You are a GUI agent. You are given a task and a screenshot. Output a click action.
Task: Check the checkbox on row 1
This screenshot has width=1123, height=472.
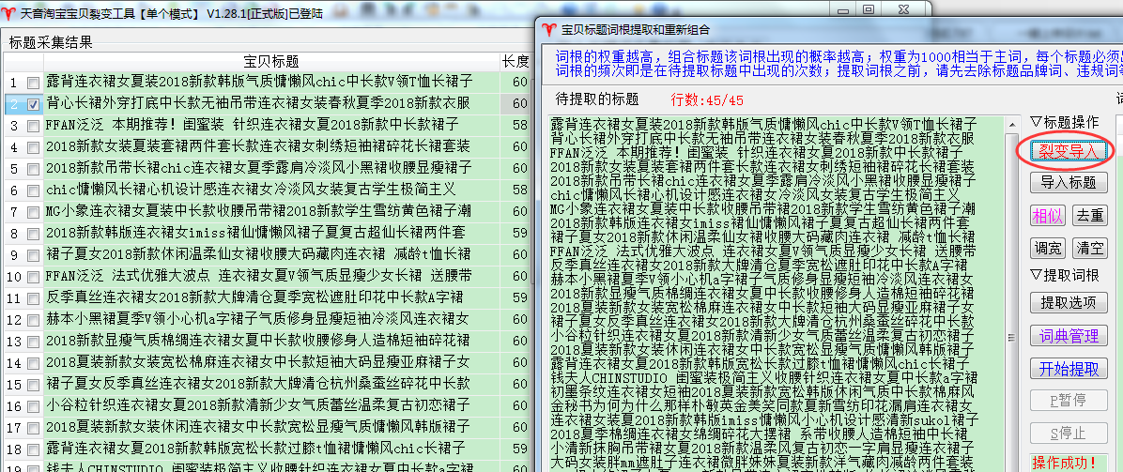[x=34, y=83]
